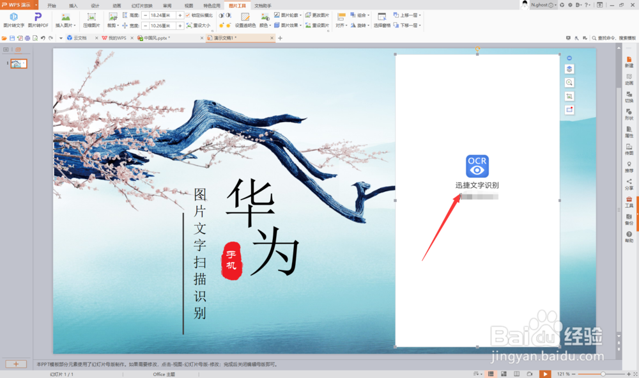Screen dimensions: 639x378
Task: Select slide 1 thumbnail
Action: pyautogui.click(x=19, y=63)
